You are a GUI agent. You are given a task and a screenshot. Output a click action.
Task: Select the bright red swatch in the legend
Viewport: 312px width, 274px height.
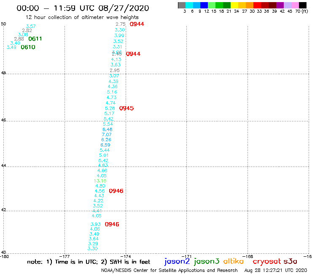coord(257,5)
